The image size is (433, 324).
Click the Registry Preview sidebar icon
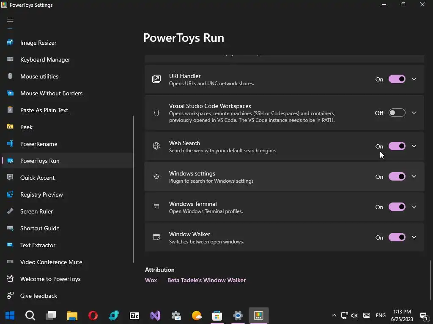[10, 194]
